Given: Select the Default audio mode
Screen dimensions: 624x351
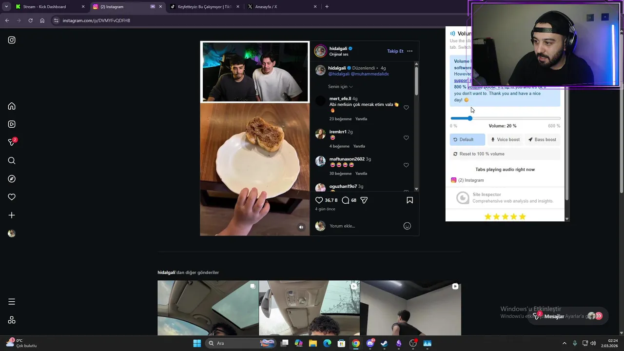Looking at the screenshot, I should pos(467,139).
